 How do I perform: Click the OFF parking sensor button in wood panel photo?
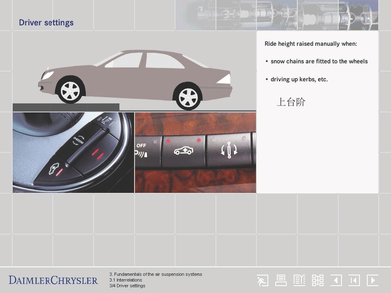tap(148, 151)
